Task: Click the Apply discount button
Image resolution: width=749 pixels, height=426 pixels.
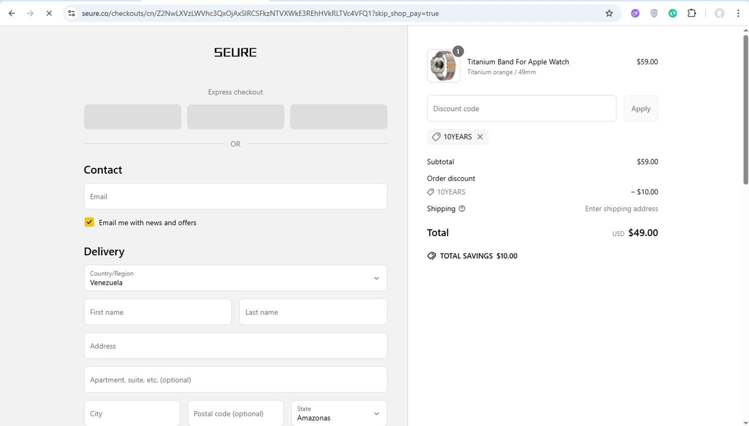Action: click(641, 108)
